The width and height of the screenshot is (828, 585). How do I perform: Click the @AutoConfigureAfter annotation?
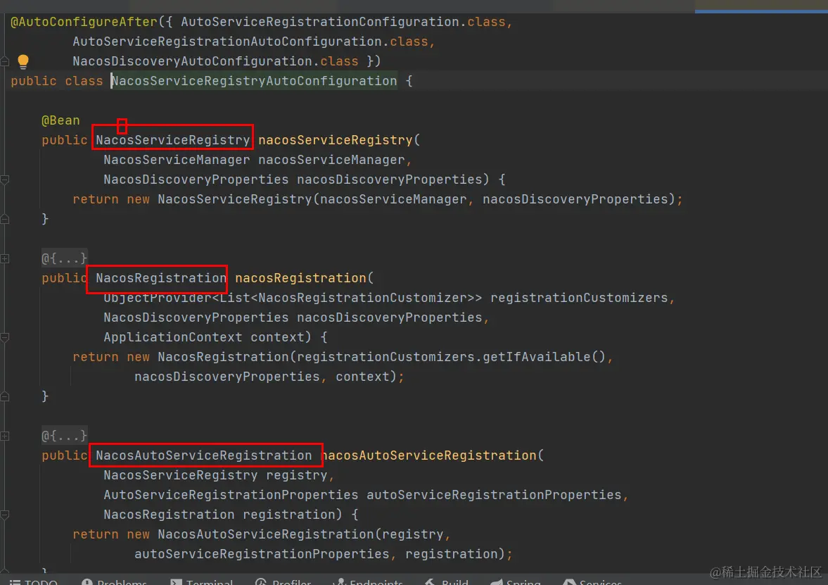coord(84,23)
